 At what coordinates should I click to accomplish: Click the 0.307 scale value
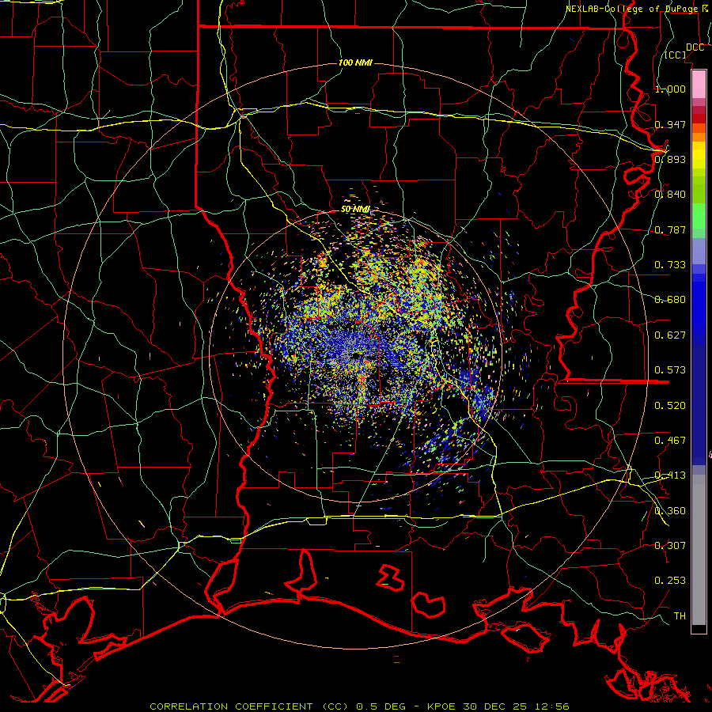[670, 546]
